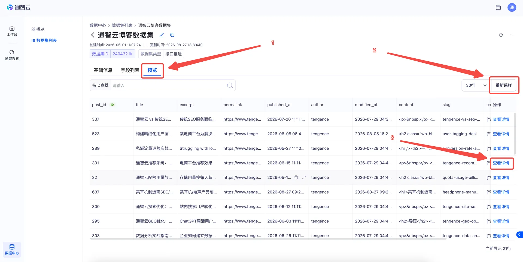This screenshot has height=262, width=523.
Task: Copy the published_at cell in row 32
Action: [296, 178]
